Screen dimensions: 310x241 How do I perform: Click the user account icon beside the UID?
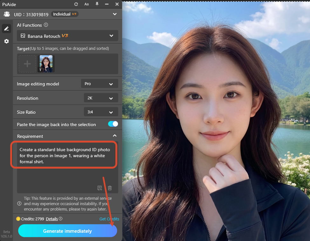(x=6, y=14)
